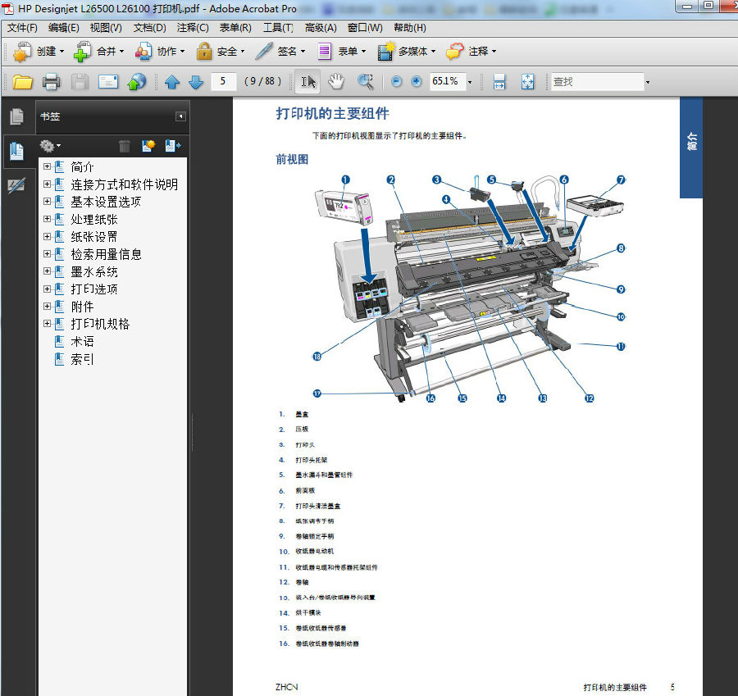The image size is (738, 696).
Task: Open the 注释(C) menu
Action: (193, 28)
